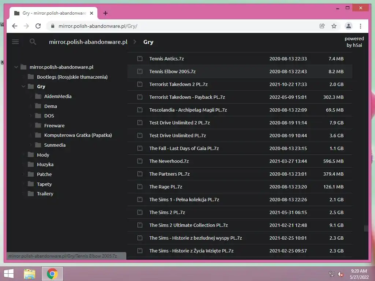Image resolution: width=375 pixels, height=281 pixels.
Task: Open the h5ai sidebar hamburger menu
Action: 15,42
